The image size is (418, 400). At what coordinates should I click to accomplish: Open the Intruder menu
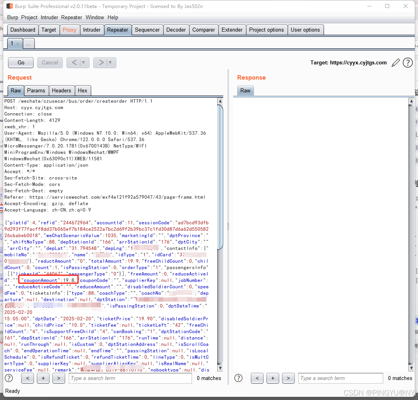tap(49, 17)
